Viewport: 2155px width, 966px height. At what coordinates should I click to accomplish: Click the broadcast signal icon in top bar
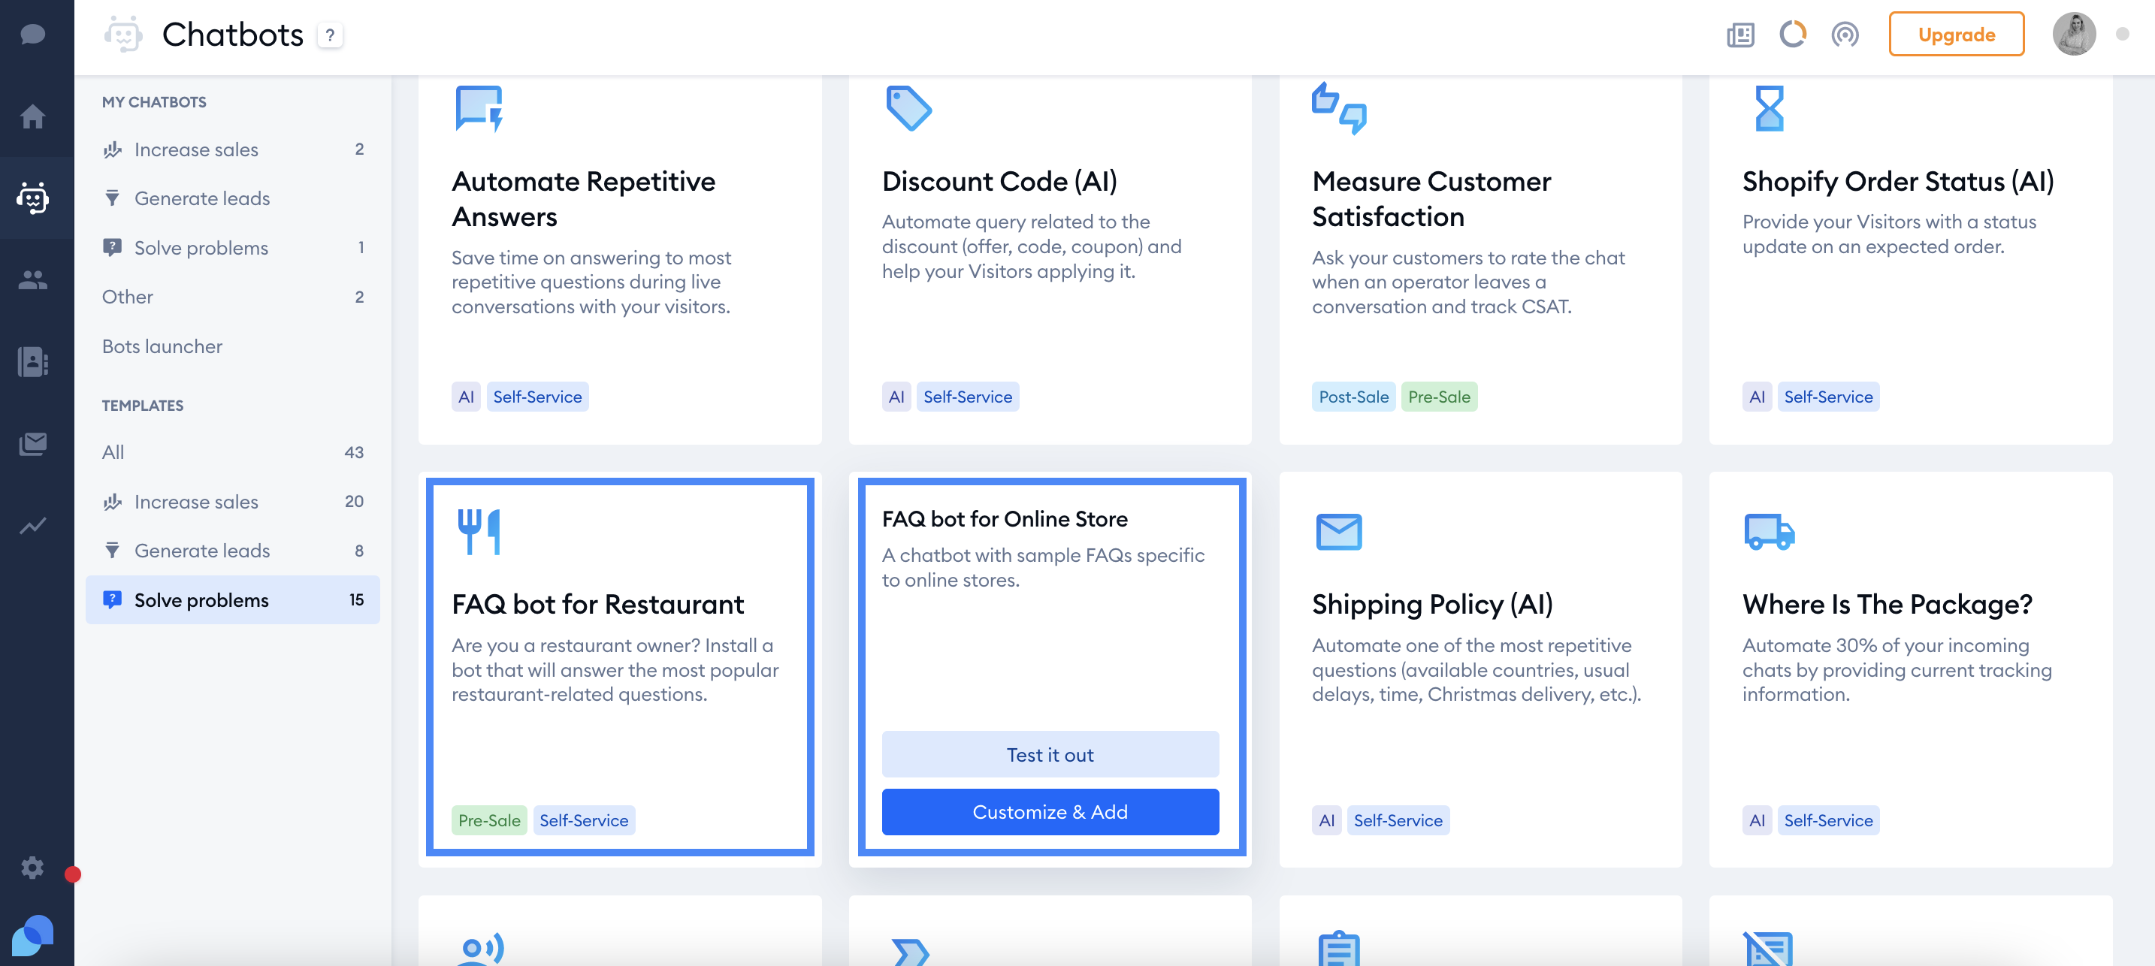[1845, 35]
